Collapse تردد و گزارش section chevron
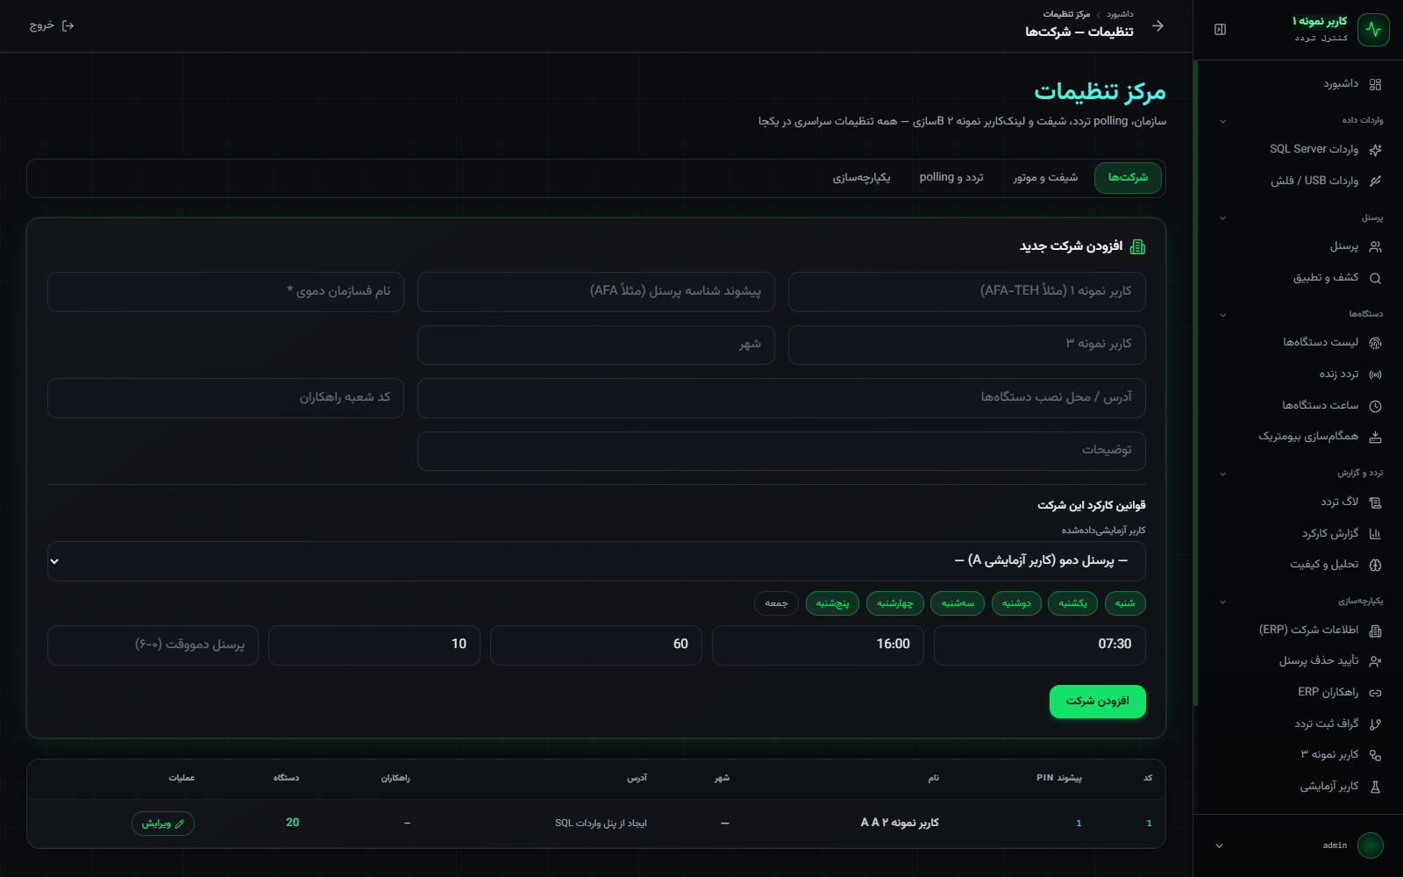 1222,474
